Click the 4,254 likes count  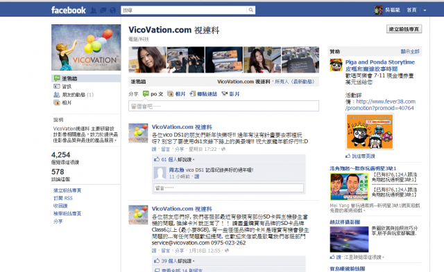tap(60, 155)
